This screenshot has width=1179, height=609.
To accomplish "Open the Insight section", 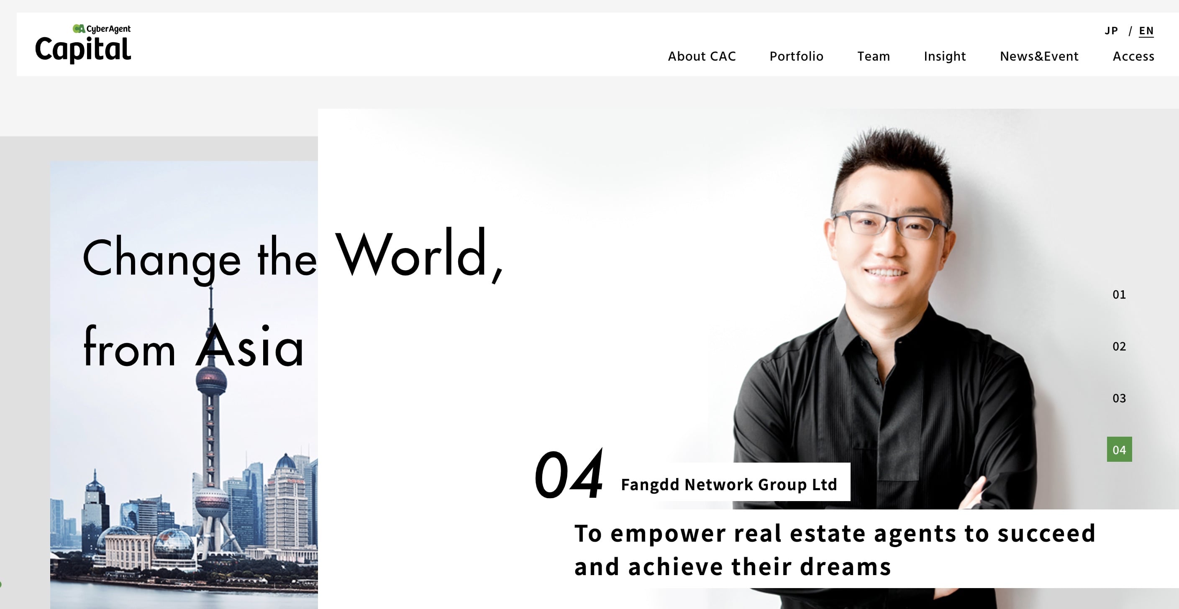I will coord(945,56).
